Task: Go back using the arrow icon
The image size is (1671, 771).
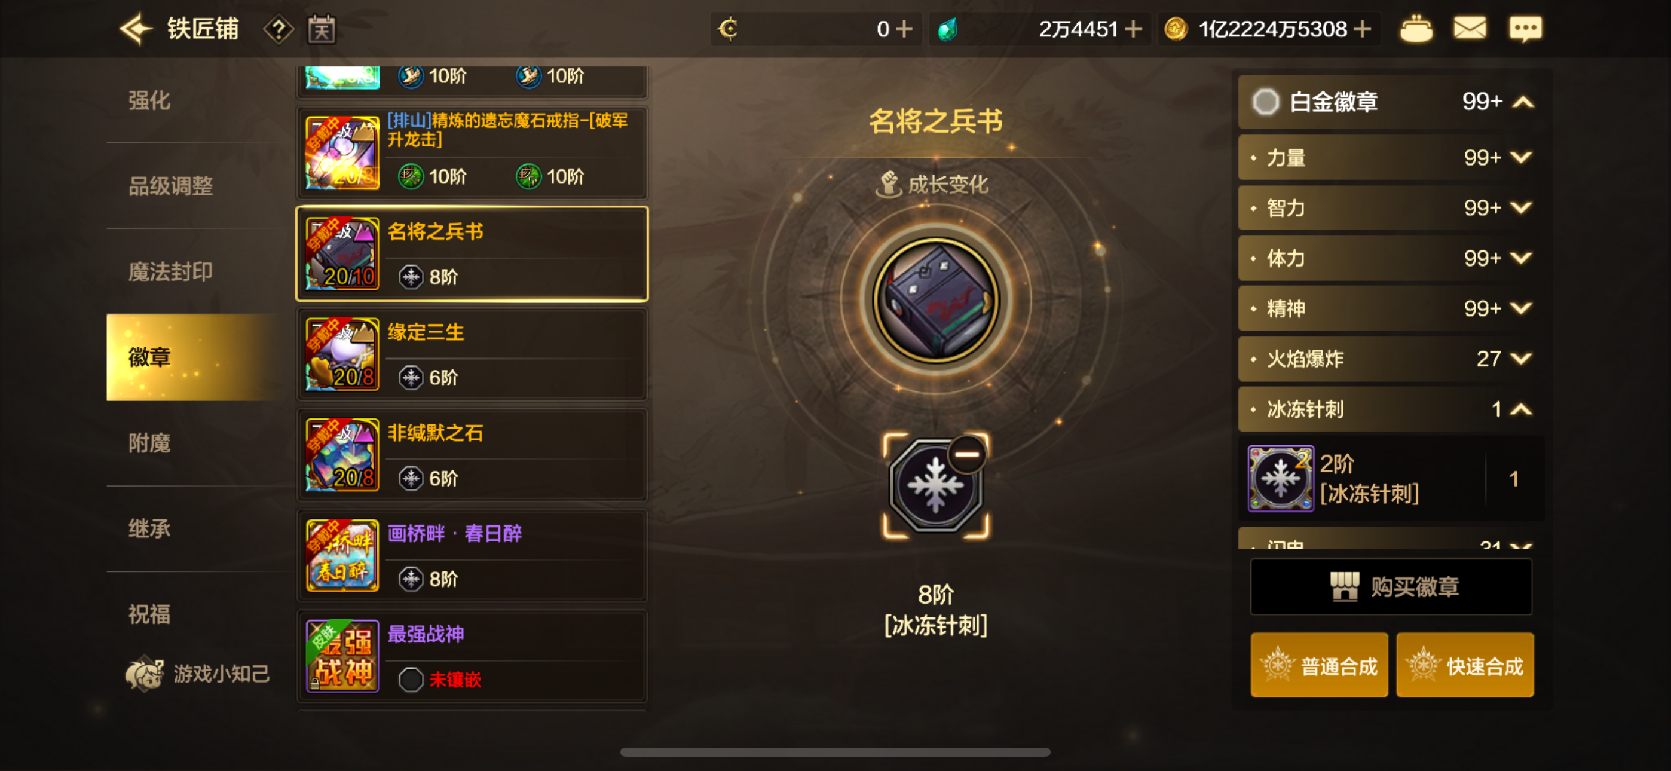Action: coord(136,29)
